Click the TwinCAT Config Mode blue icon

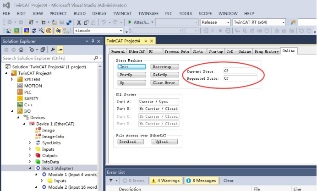(27, 31)
